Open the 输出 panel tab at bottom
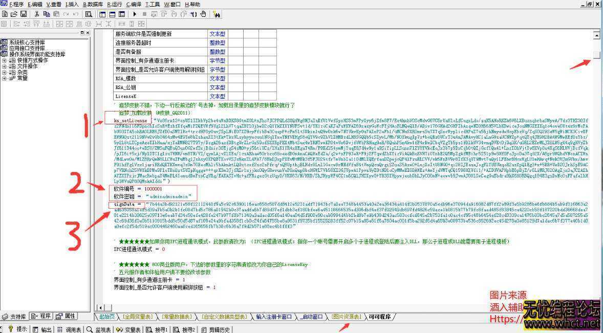The width and height of the screenshot is (603, 333). click(x=42, y=329)
